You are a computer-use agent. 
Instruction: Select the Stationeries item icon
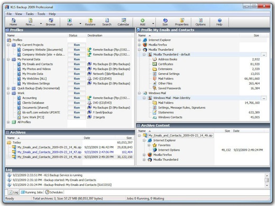[154, 113]
